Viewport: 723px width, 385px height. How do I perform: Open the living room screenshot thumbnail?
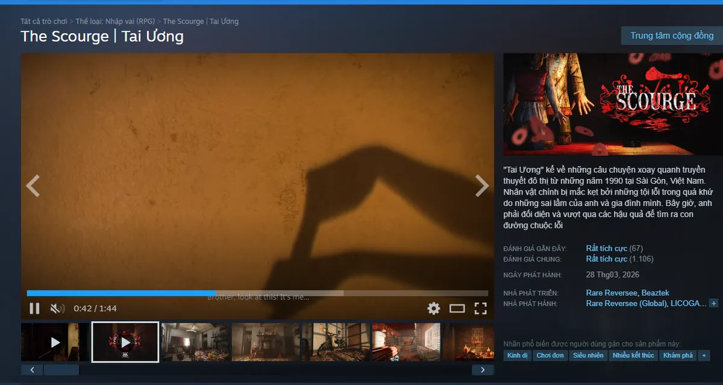pos(195,342)
